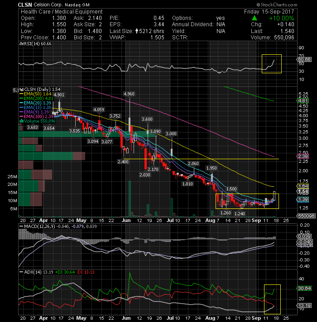
Task: Click the Annual Dividend: label
Action: (x=193, y=24)
